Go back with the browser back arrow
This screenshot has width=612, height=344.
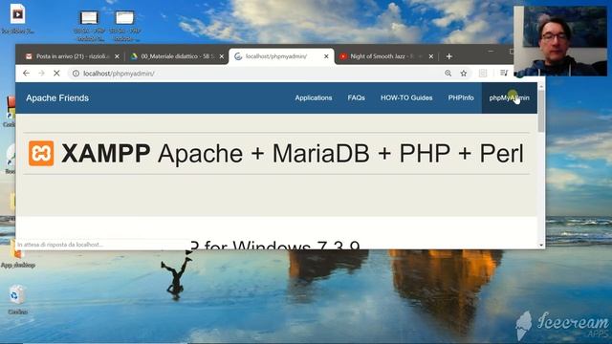[x=26, y=74]
